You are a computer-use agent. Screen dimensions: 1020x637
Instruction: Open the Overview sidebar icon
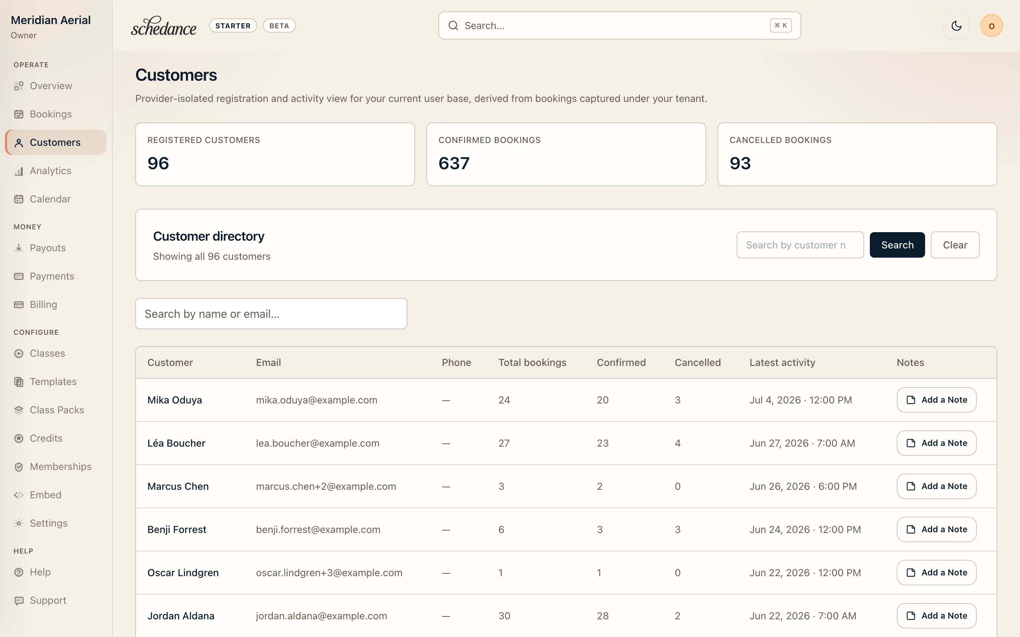(18, 86)
